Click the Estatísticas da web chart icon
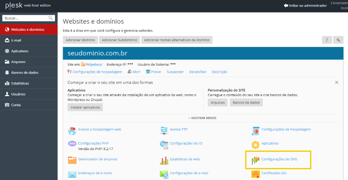Viewport: 348px width, 180px height. click(x=164, y=160)
